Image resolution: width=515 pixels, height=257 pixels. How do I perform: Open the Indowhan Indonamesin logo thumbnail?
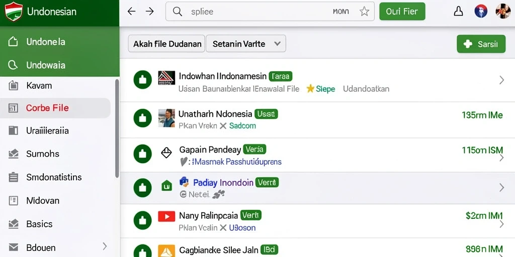click(166, 78)
